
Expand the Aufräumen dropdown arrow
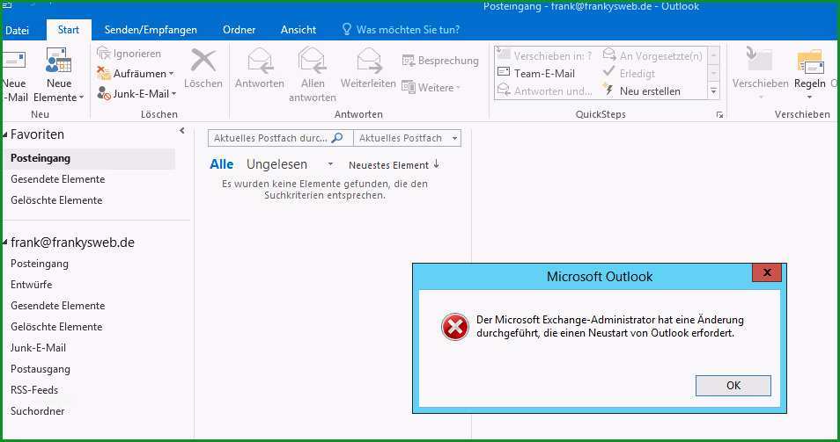point(172,74)
